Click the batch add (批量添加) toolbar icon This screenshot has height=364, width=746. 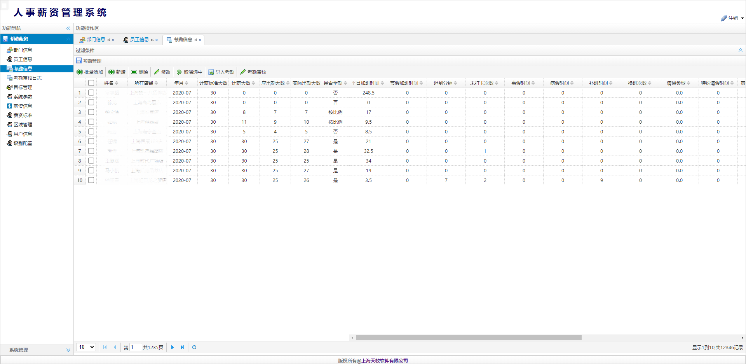80,72
